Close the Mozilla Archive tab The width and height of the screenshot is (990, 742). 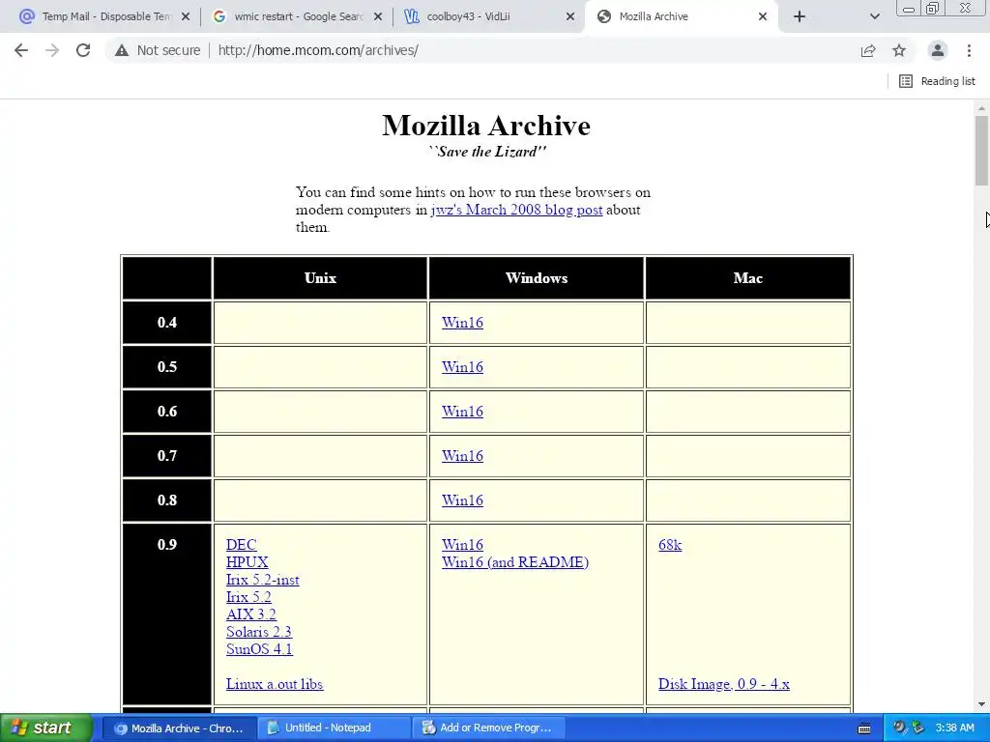click(763, 16)
